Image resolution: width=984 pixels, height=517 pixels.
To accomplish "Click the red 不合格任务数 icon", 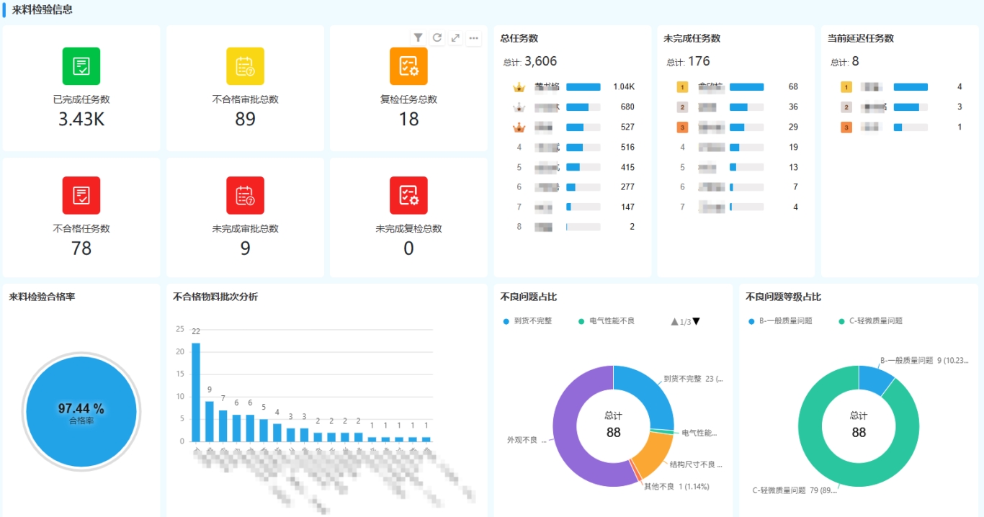I will 81,195.
